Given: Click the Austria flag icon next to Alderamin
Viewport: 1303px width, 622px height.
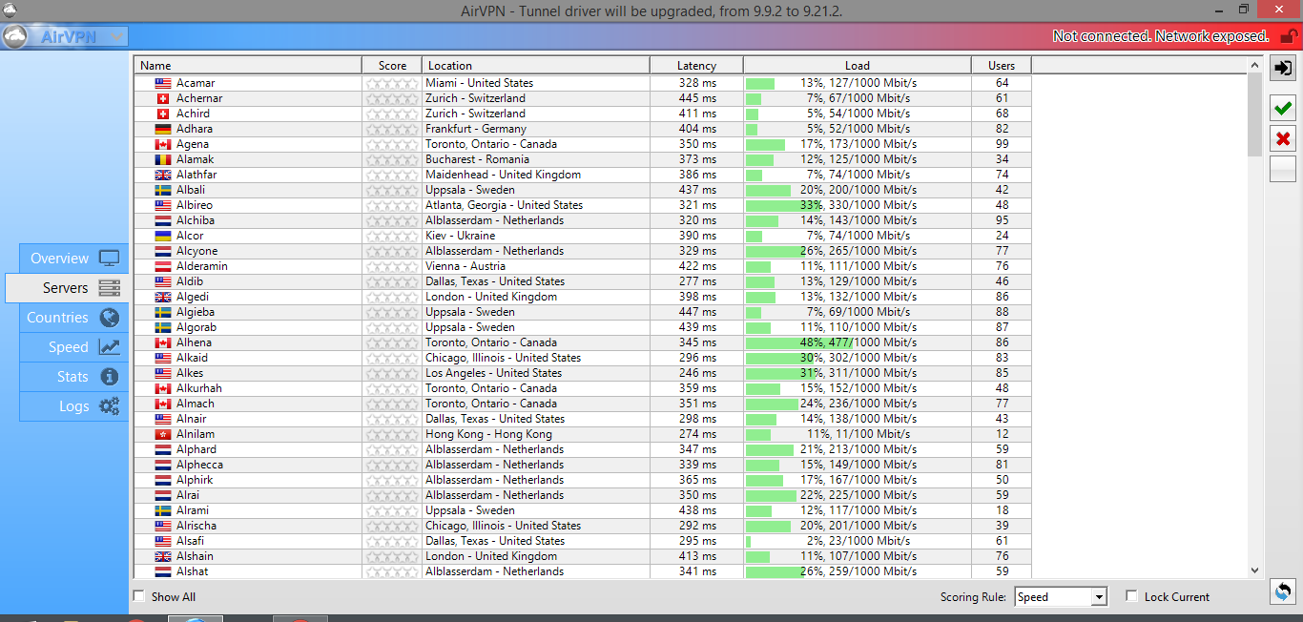Looking at the screenshot, I should [163, 266].
